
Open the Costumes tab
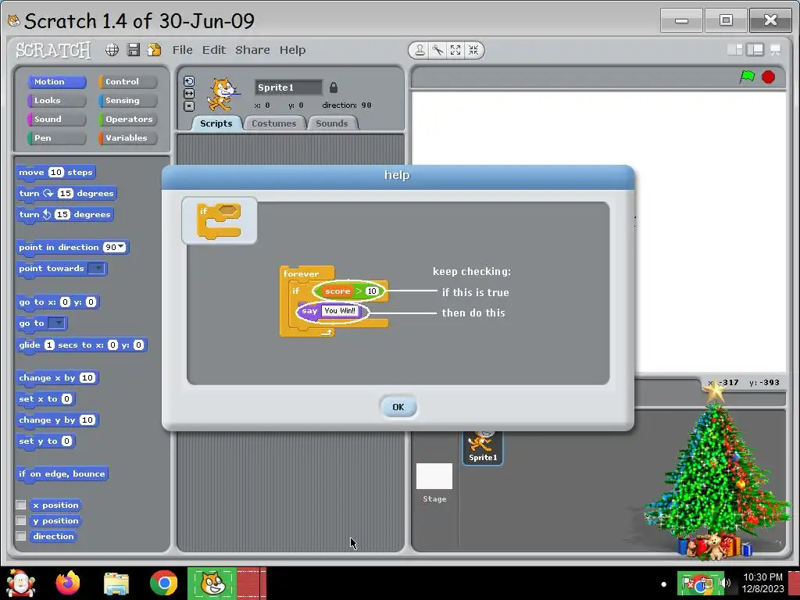(274, 123)
